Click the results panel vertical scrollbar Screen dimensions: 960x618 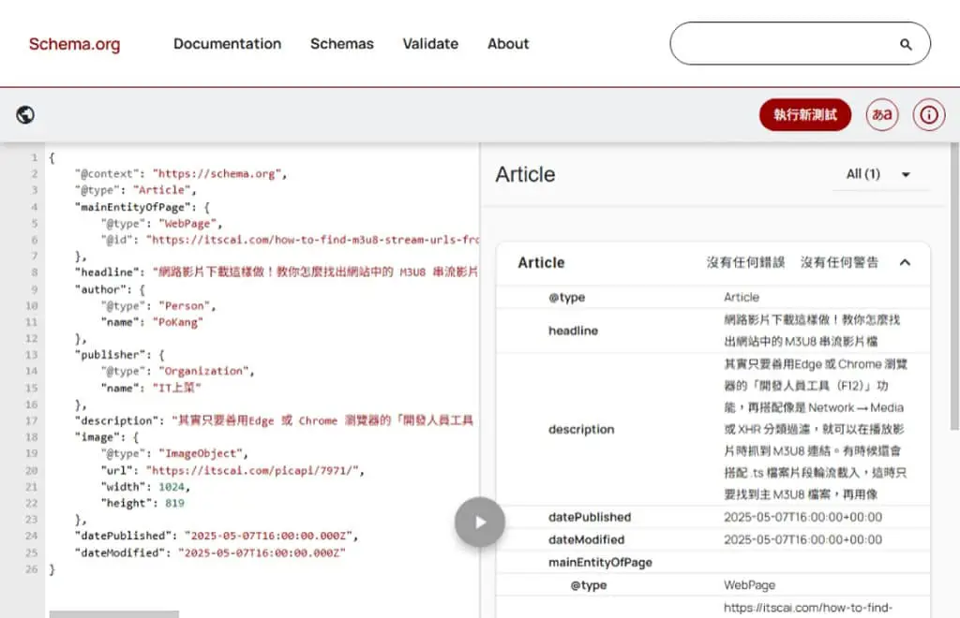pos(954,287)
